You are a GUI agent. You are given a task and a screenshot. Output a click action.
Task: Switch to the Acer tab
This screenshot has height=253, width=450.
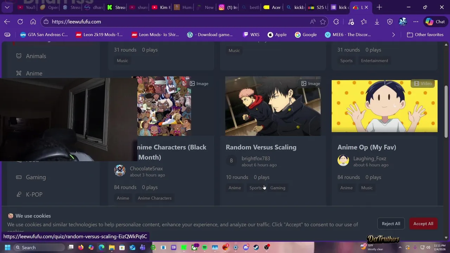(x=272, y=7)
